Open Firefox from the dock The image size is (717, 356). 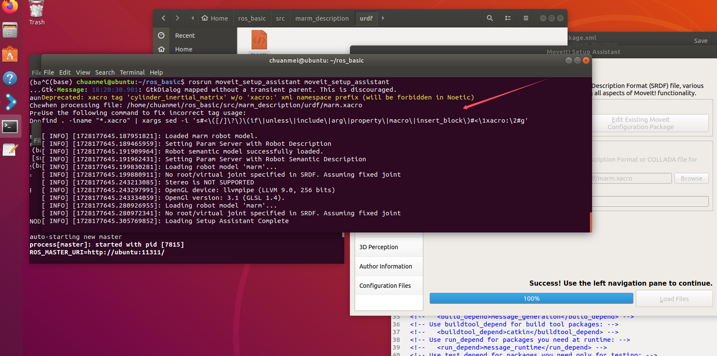coord(10,6)
